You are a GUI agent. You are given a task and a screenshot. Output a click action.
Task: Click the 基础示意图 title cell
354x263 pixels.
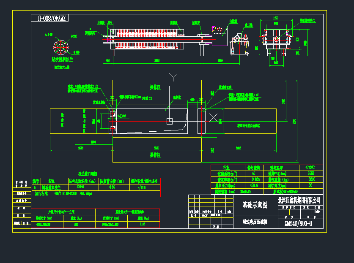pos(254,206)
